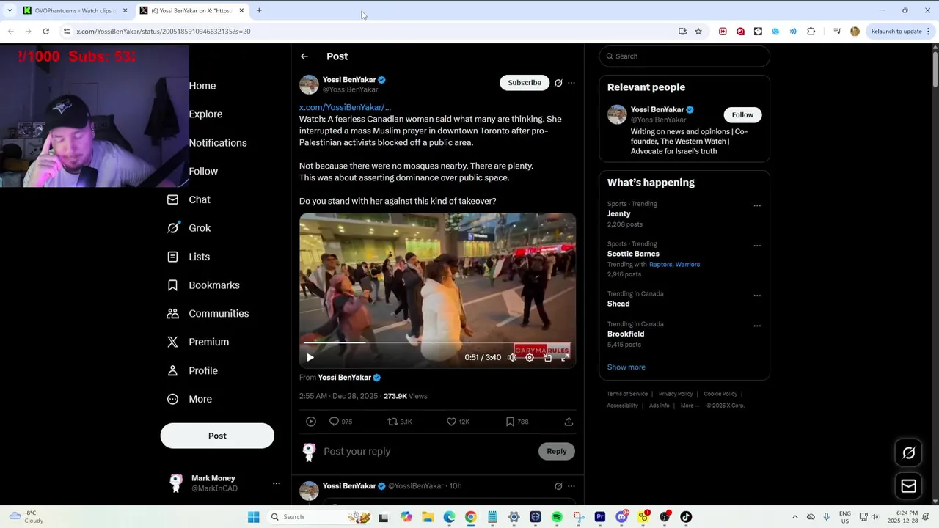
Task: Open Home in the sidebar
Action: (202, 86)
